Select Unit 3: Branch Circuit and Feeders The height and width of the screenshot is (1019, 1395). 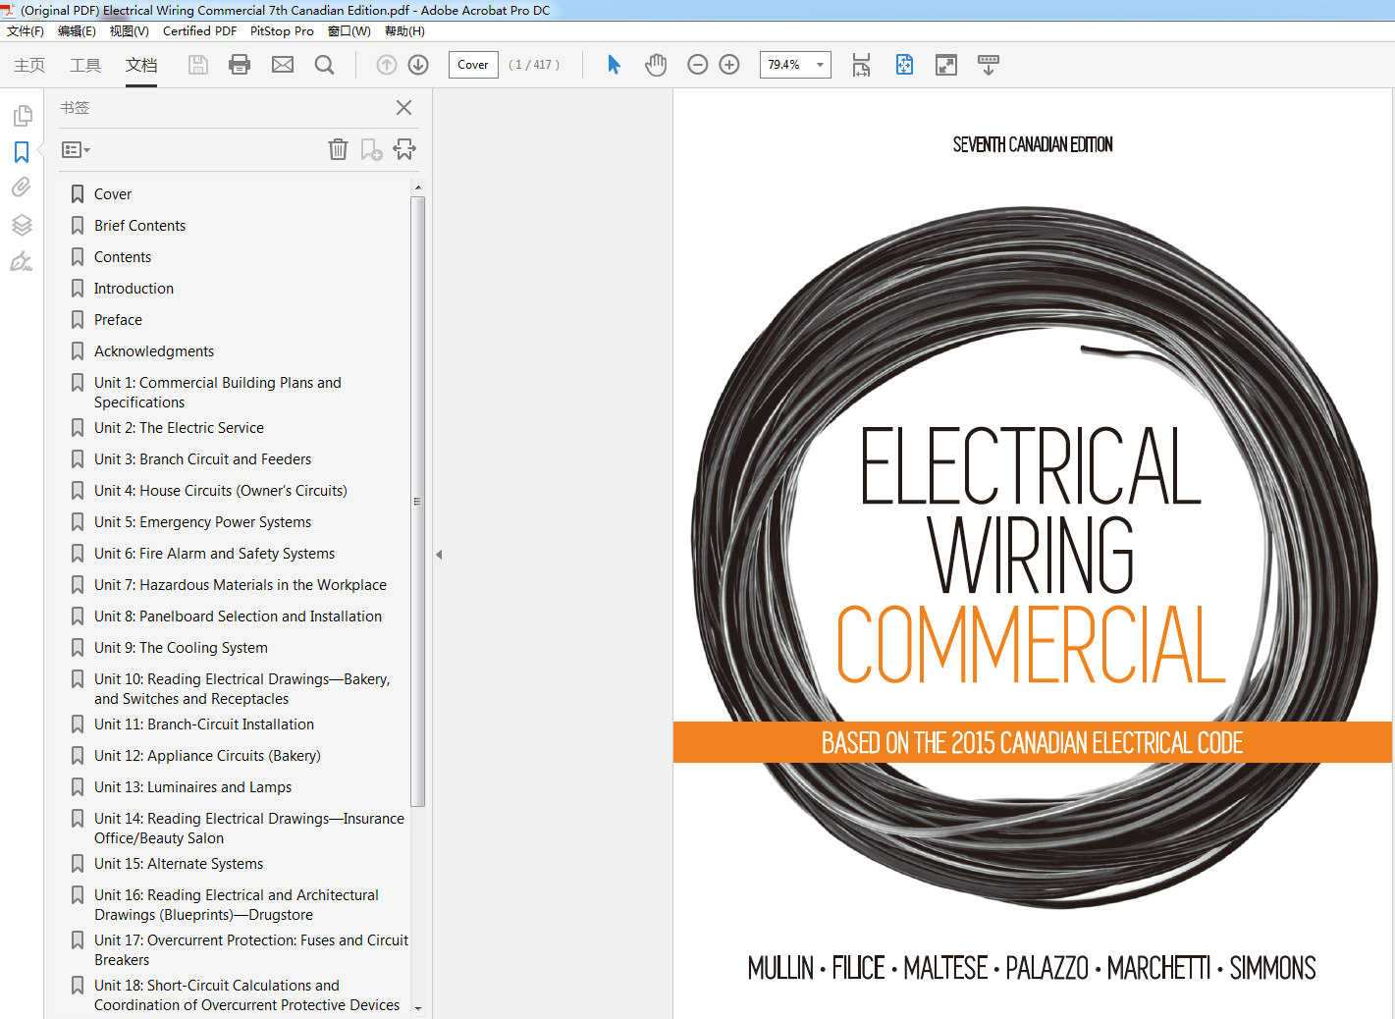(x=202, y=459)
